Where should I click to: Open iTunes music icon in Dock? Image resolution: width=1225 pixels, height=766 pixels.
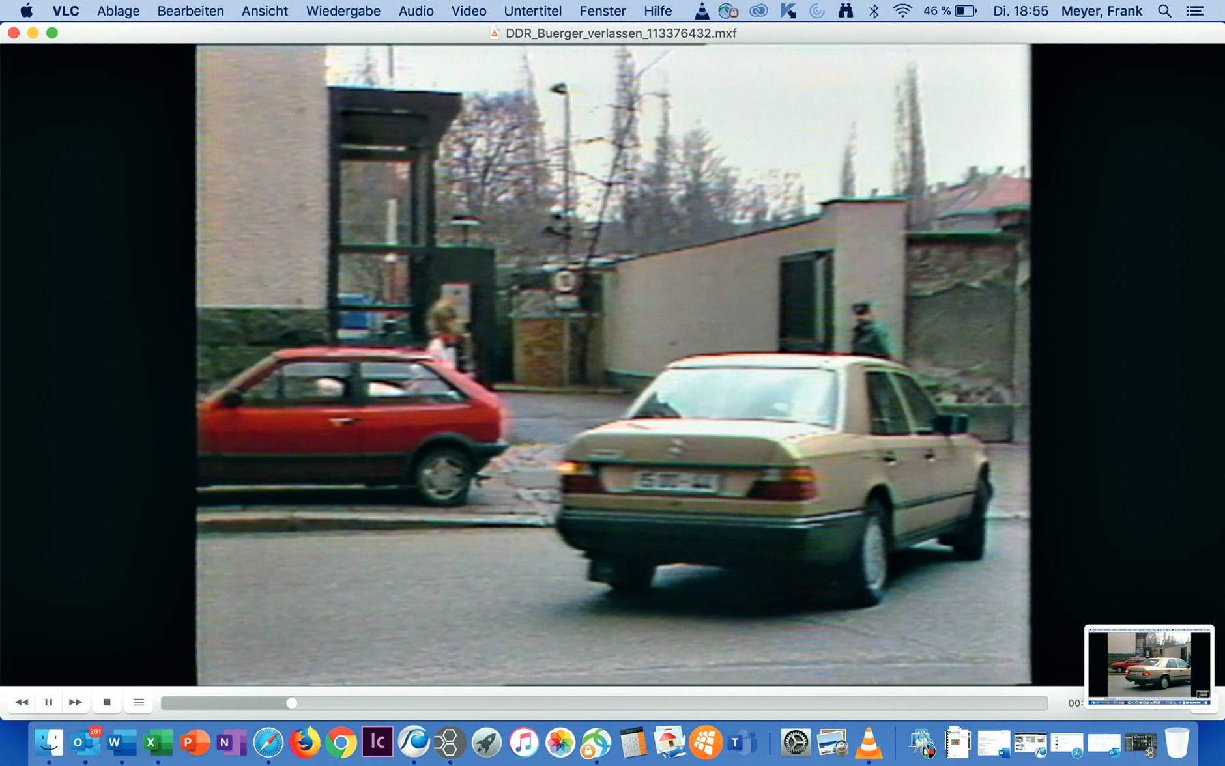click(523, 743)
